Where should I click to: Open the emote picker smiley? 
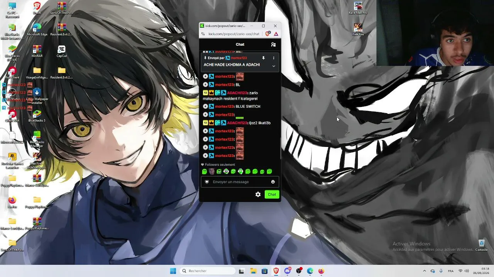point(273,182)
